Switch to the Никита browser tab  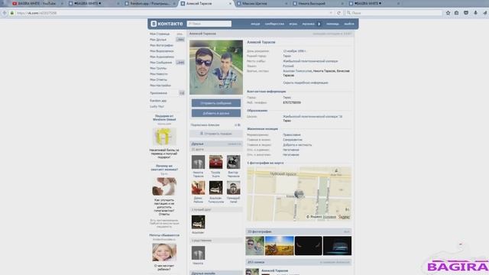[318, 3]
